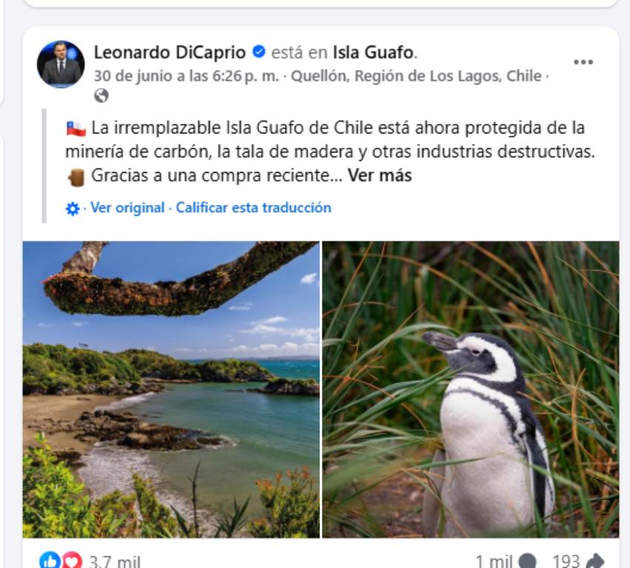The height and width of the screenshot is (568, 630).
Task: Click Calificar esta traducción link
Action: (253, 208)
